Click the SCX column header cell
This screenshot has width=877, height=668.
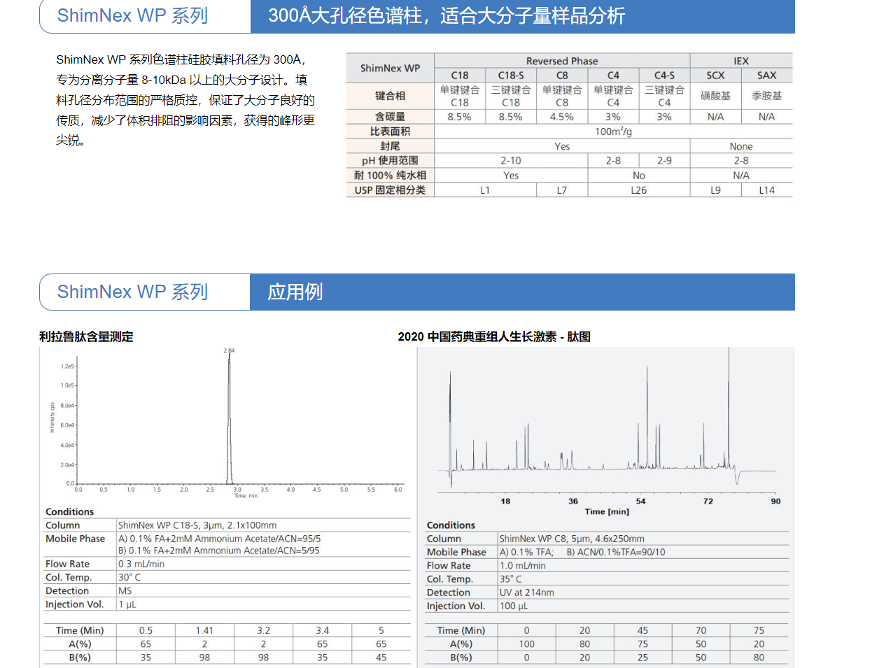click(715, 76)
